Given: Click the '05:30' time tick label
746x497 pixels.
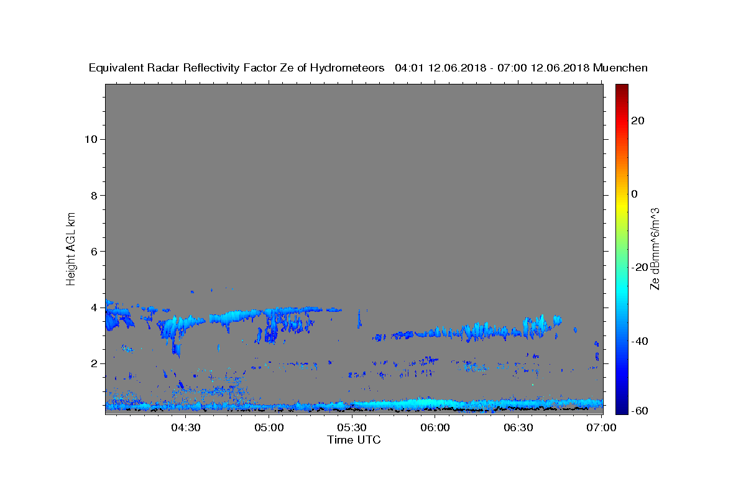Looking at the screenshot, I should coord(352,427).
